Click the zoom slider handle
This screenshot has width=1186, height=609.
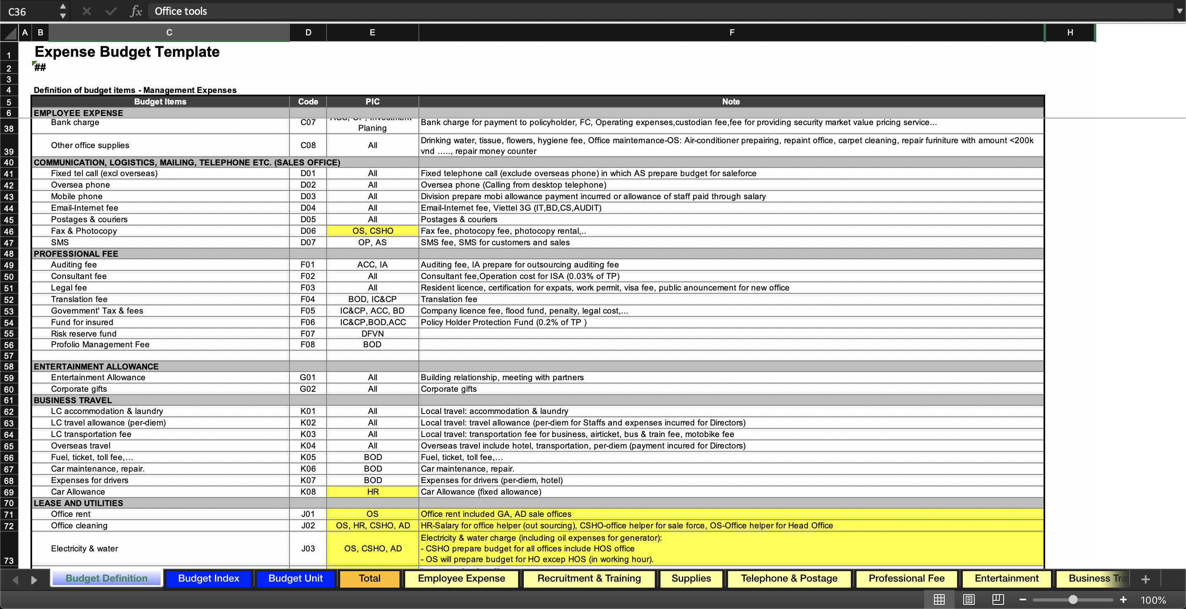click(x=1073, y=600)
